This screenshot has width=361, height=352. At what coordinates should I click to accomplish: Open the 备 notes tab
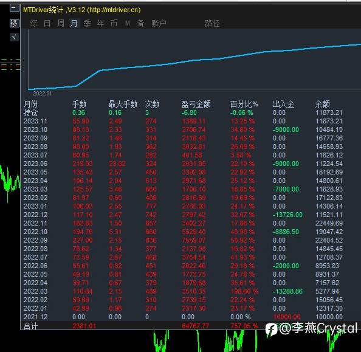(140, 23)
